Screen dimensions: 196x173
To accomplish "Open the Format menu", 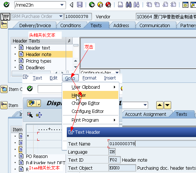I will pos(89,78).
